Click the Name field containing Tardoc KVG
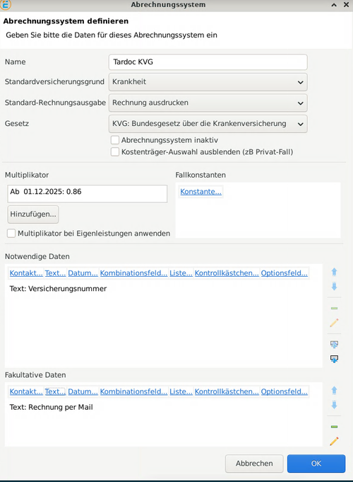353x482 pixels. point(208,62)
